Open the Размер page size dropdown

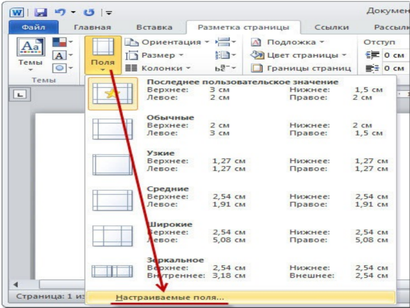154,55
